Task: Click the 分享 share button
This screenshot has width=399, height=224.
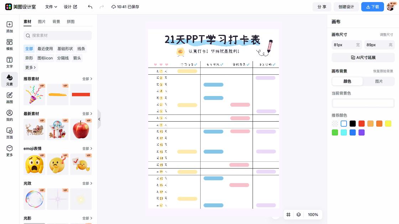Action: click(x=322, y=7)
